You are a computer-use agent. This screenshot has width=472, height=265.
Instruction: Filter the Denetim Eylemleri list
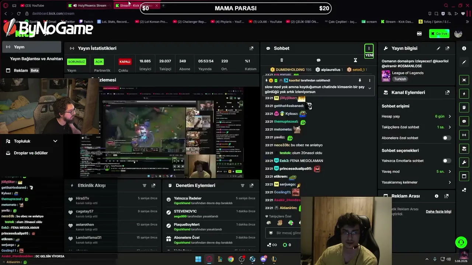[243, 185]
